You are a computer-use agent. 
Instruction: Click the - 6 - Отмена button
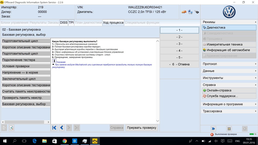pyautogui.click(x=179, y=64)
